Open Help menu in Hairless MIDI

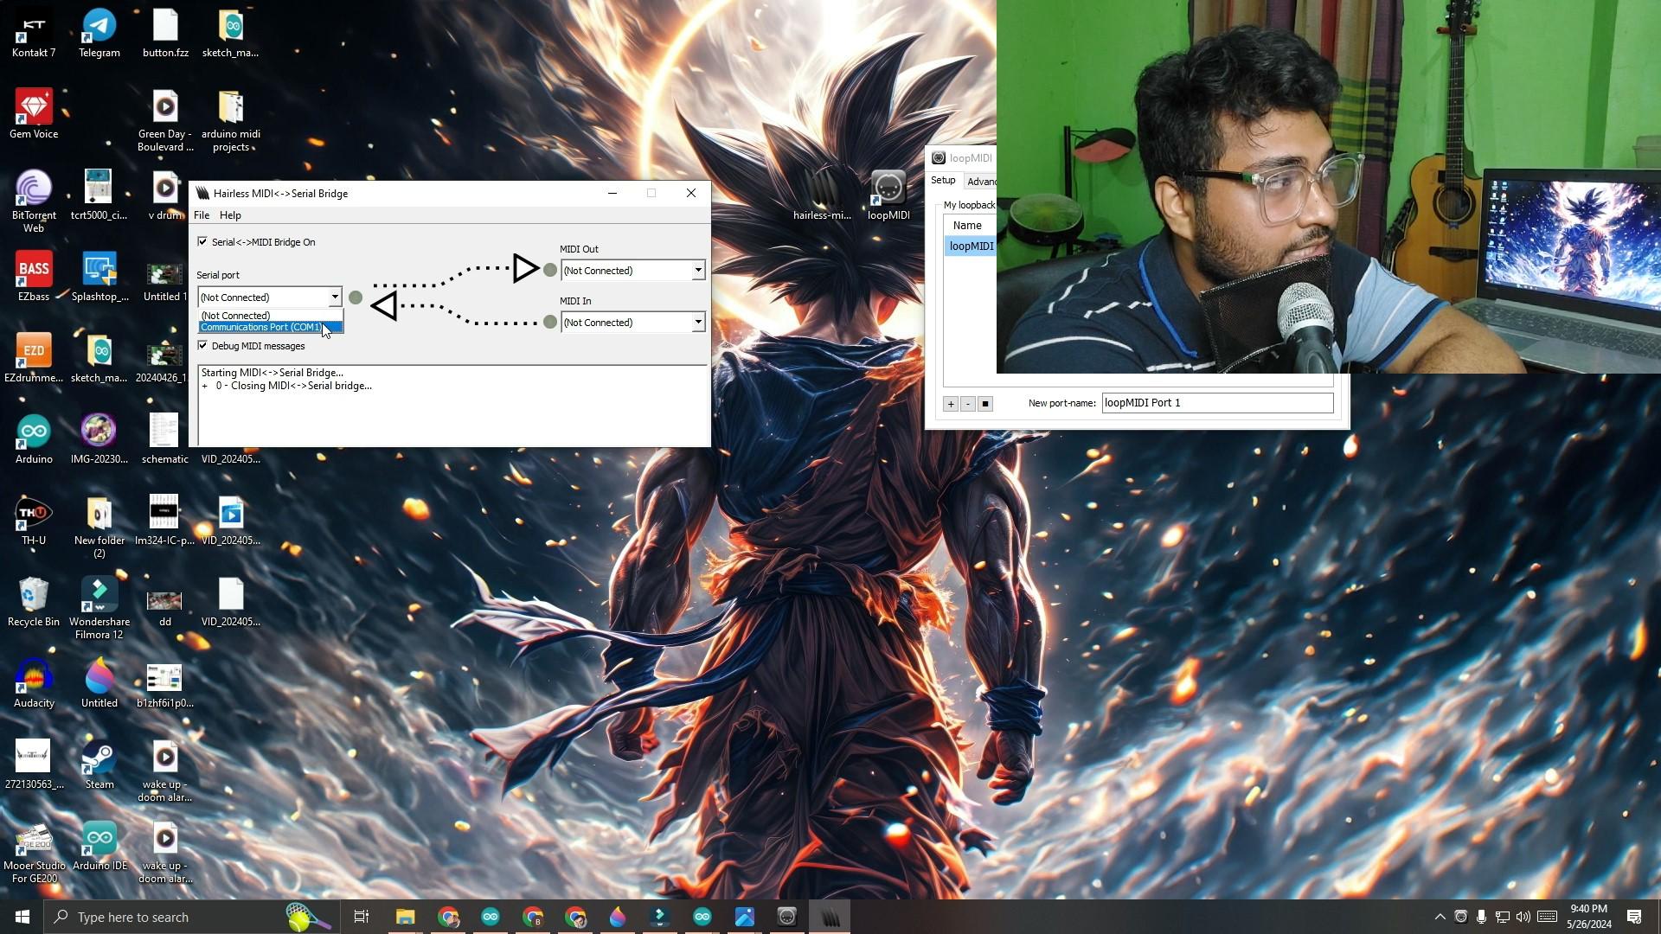[230, 215]
